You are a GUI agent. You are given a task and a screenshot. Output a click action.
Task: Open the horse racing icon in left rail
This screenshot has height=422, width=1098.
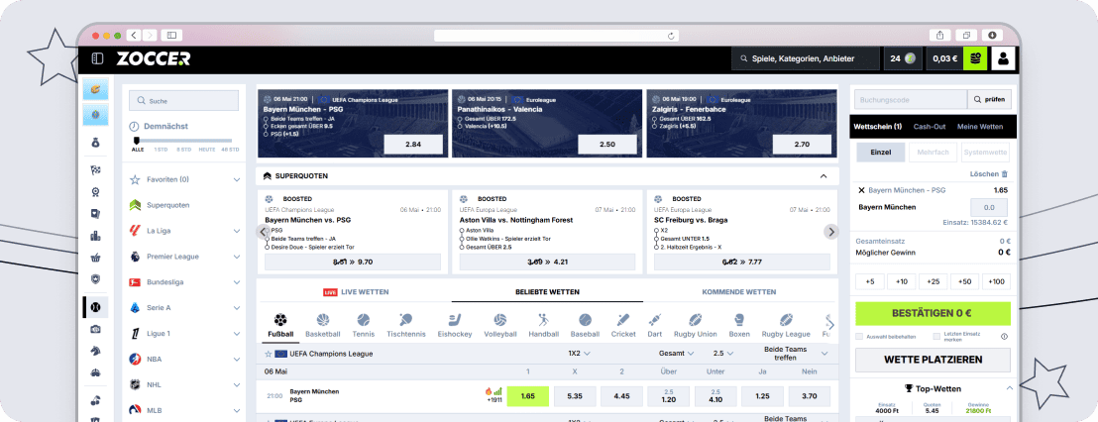click(96, 351)
